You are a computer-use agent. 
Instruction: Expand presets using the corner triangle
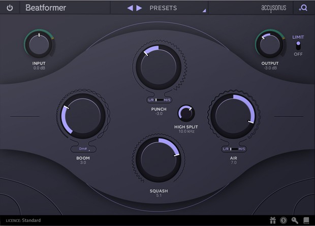coord(204,11)
